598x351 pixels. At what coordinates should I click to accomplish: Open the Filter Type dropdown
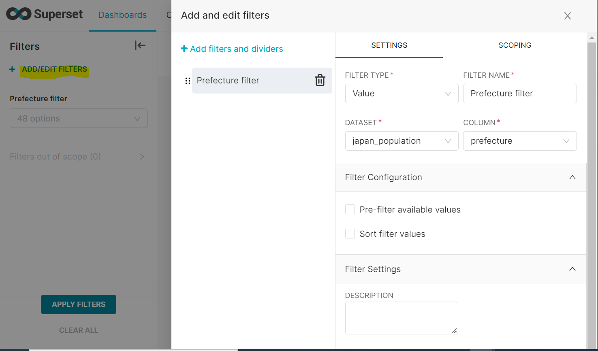(401, 94)
